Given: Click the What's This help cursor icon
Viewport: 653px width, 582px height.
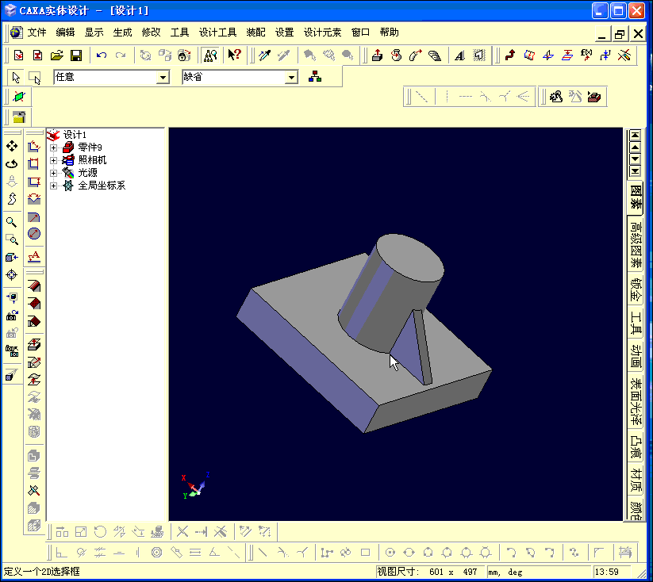Looking at the screenshot, I should click(x=235, y=55).
